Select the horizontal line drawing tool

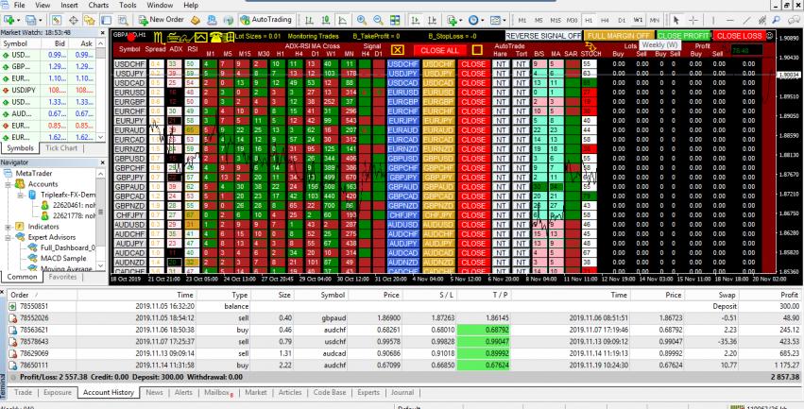[729, 21]
